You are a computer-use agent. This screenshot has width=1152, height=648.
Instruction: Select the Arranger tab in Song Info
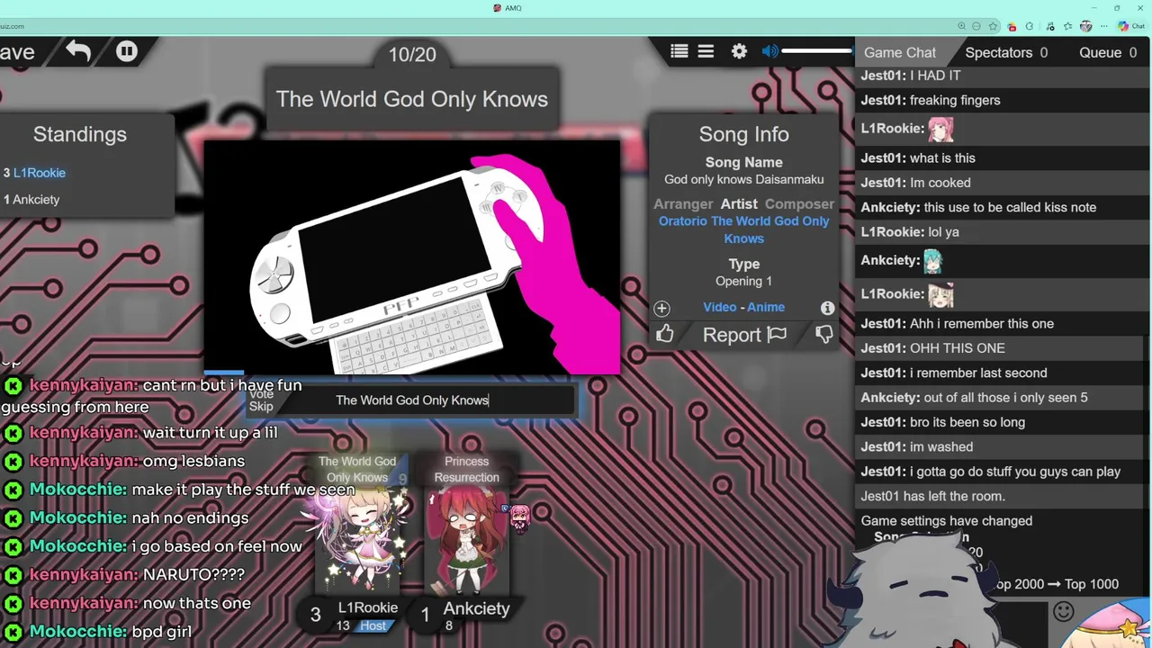tap(683, 204)
